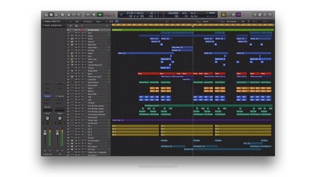This screenshot has width=316, height=177.
Task: Mute the Kick track
Action: (76, 33)
